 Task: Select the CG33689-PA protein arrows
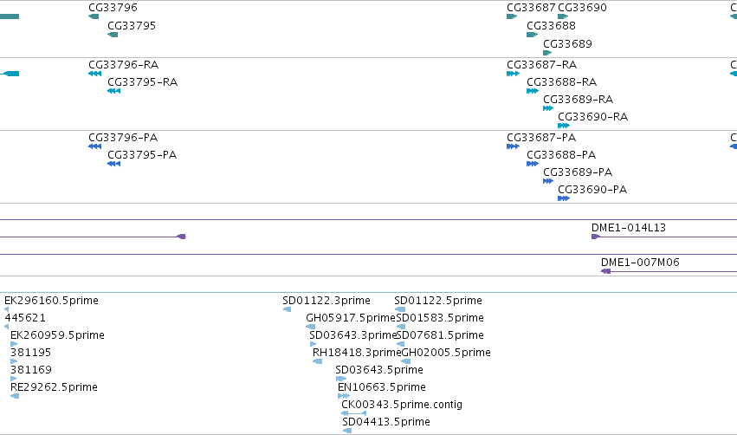(548, 181)
